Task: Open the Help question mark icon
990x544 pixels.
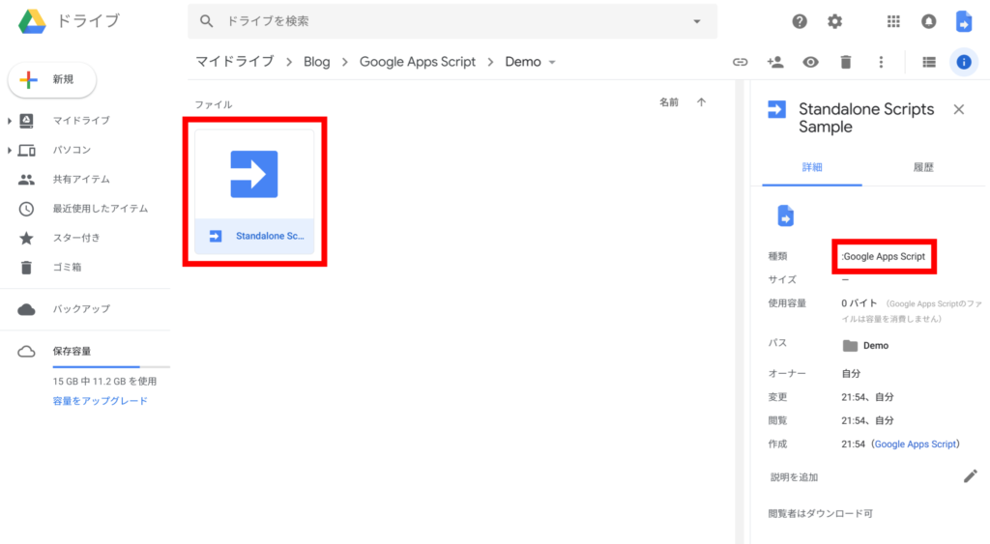Action: pos(800,21)
